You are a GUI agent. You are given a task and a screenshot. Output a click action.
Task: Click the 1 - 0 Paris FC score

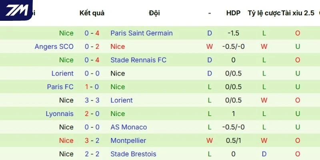[x=92, y=87]
